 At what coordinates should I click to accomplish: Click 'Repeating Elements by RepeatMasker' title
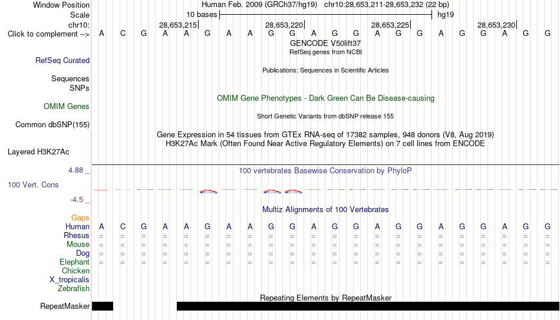coord(326,298)
